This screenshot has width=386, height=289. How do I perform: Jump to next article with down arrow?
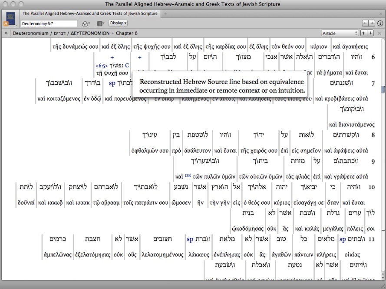pos(370,33)
